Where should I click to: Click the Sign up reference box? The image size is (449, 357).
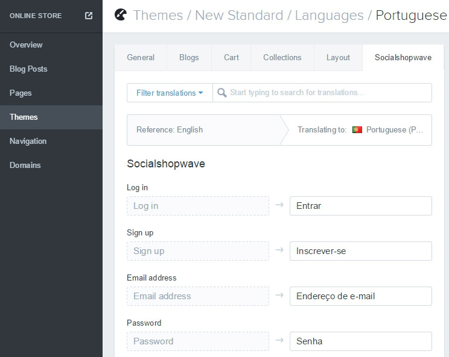198,251
